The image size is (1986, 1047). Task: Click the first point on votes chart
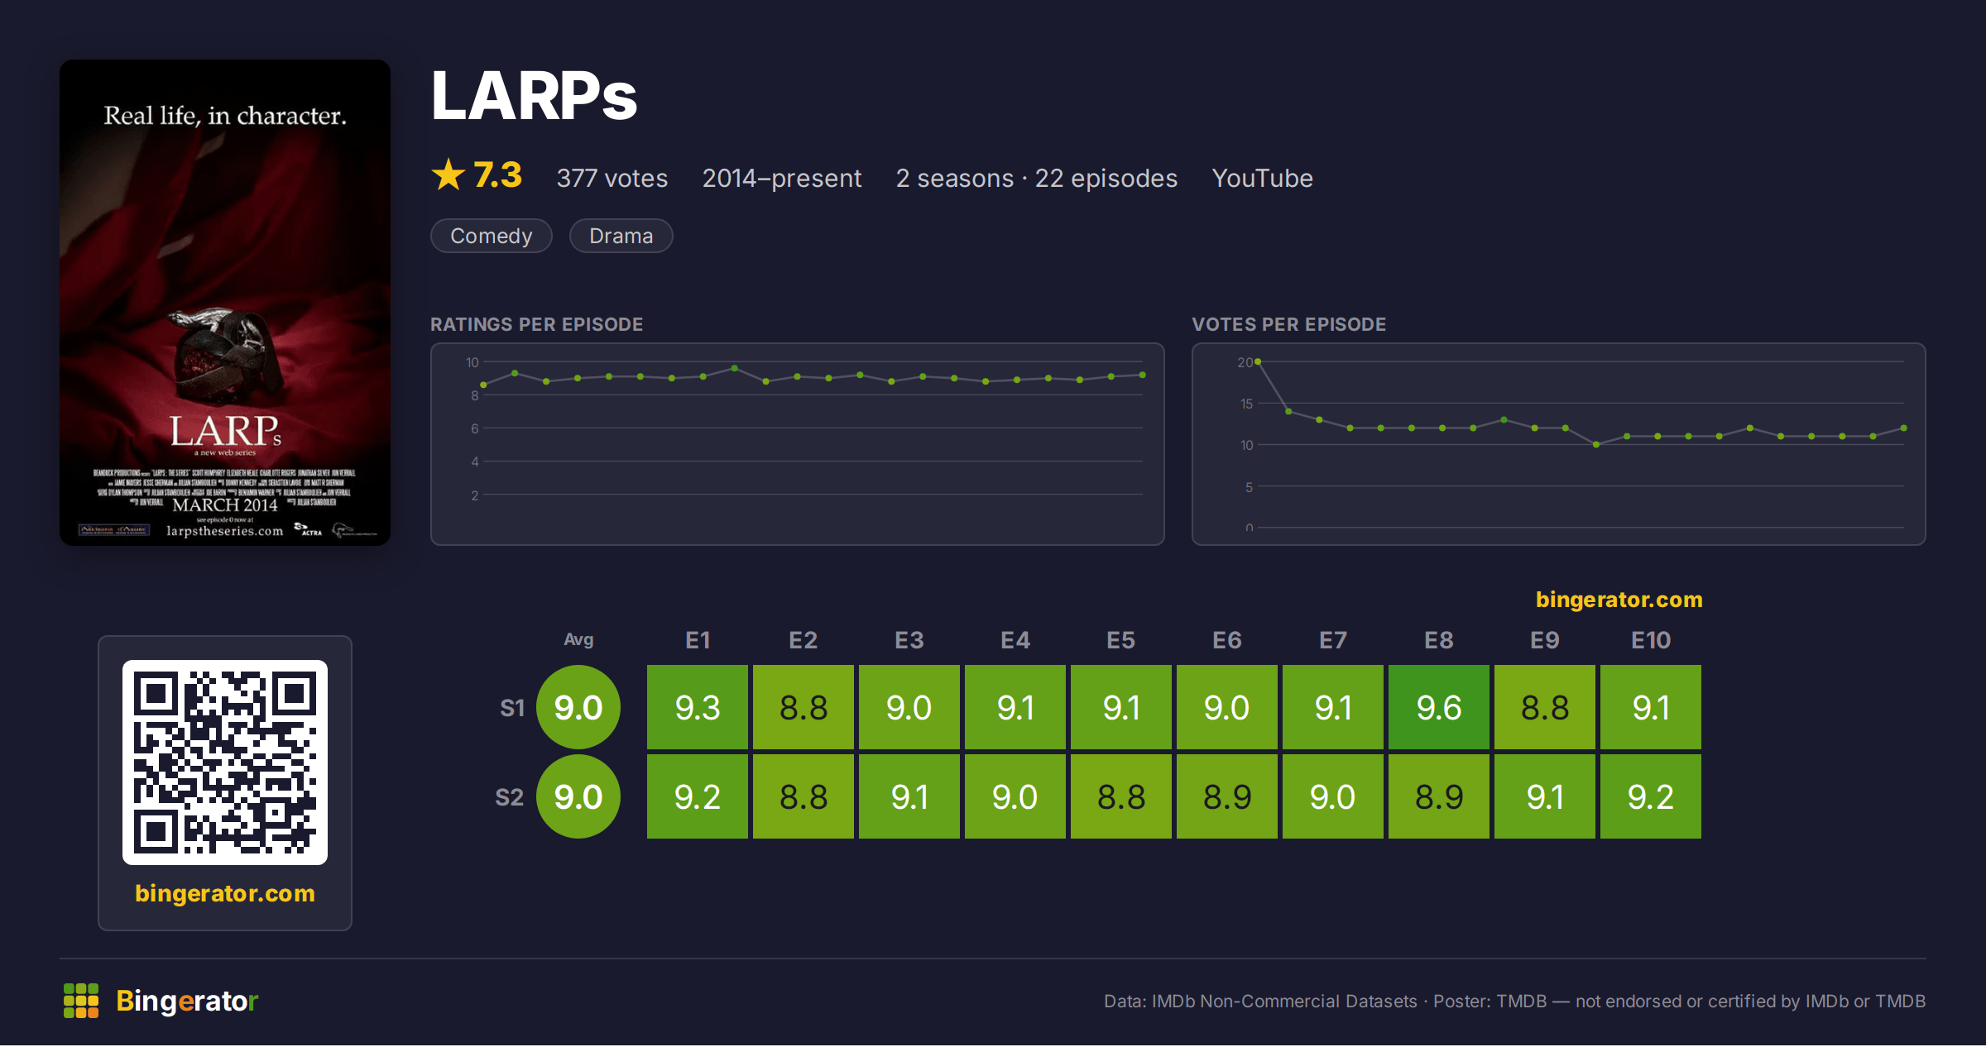(x=1258, y=361)
